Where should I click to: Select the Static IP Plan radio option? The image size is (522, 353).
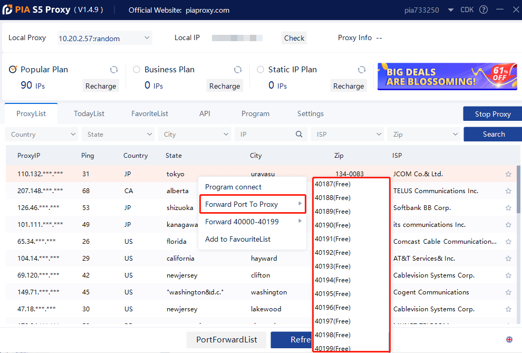click(x=260, y=69)
